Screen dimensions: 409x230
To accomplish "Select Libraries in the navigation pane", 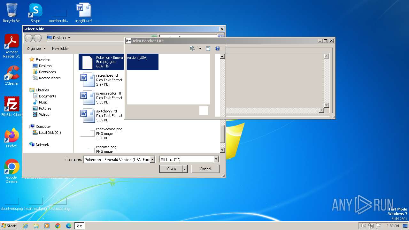I will [x=42, y=90].
